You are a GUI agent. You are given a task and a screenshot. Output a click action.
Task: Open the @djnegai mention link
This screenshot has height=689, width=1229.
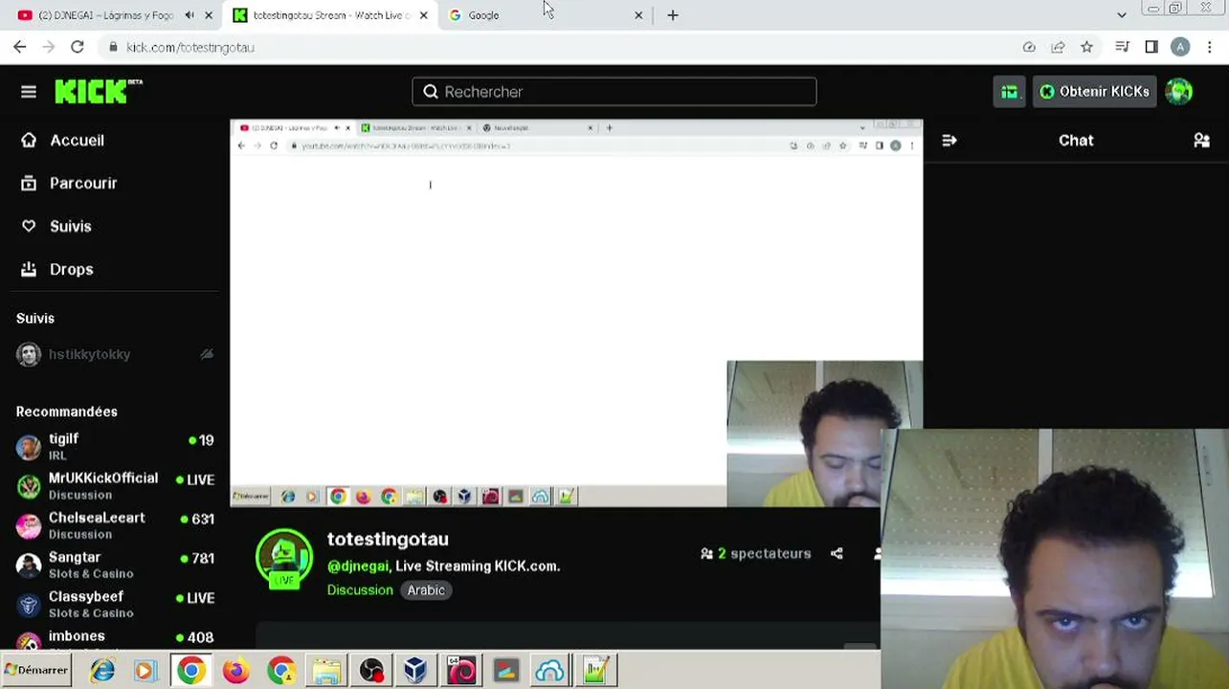click(358, 567)
